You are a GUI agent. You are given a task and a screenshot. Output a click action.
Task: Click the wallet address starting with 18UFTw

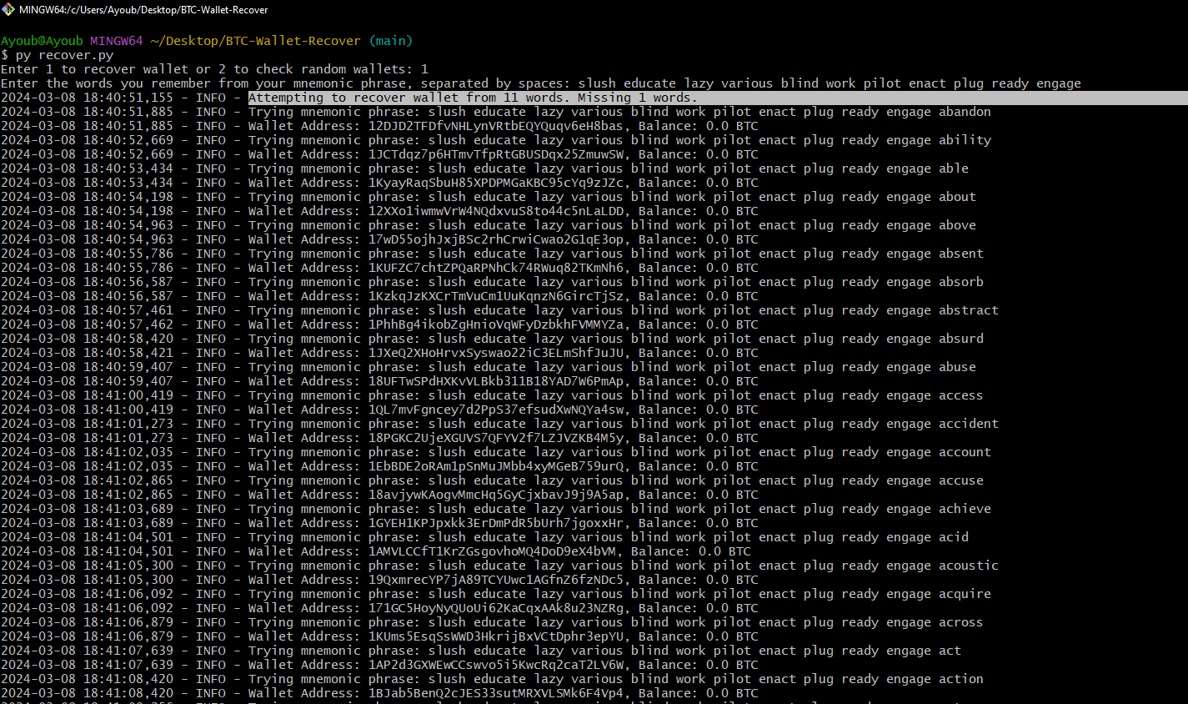tap(496, 381)
